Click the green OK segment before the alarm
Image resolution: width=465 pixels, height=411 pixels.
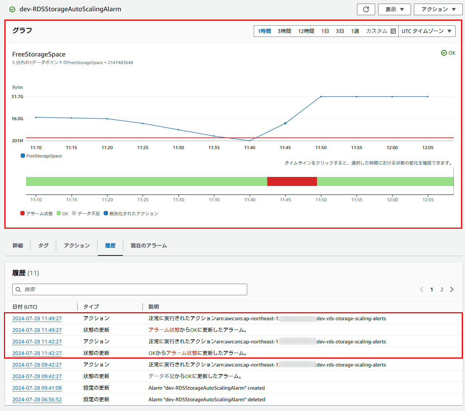point(146,181)
